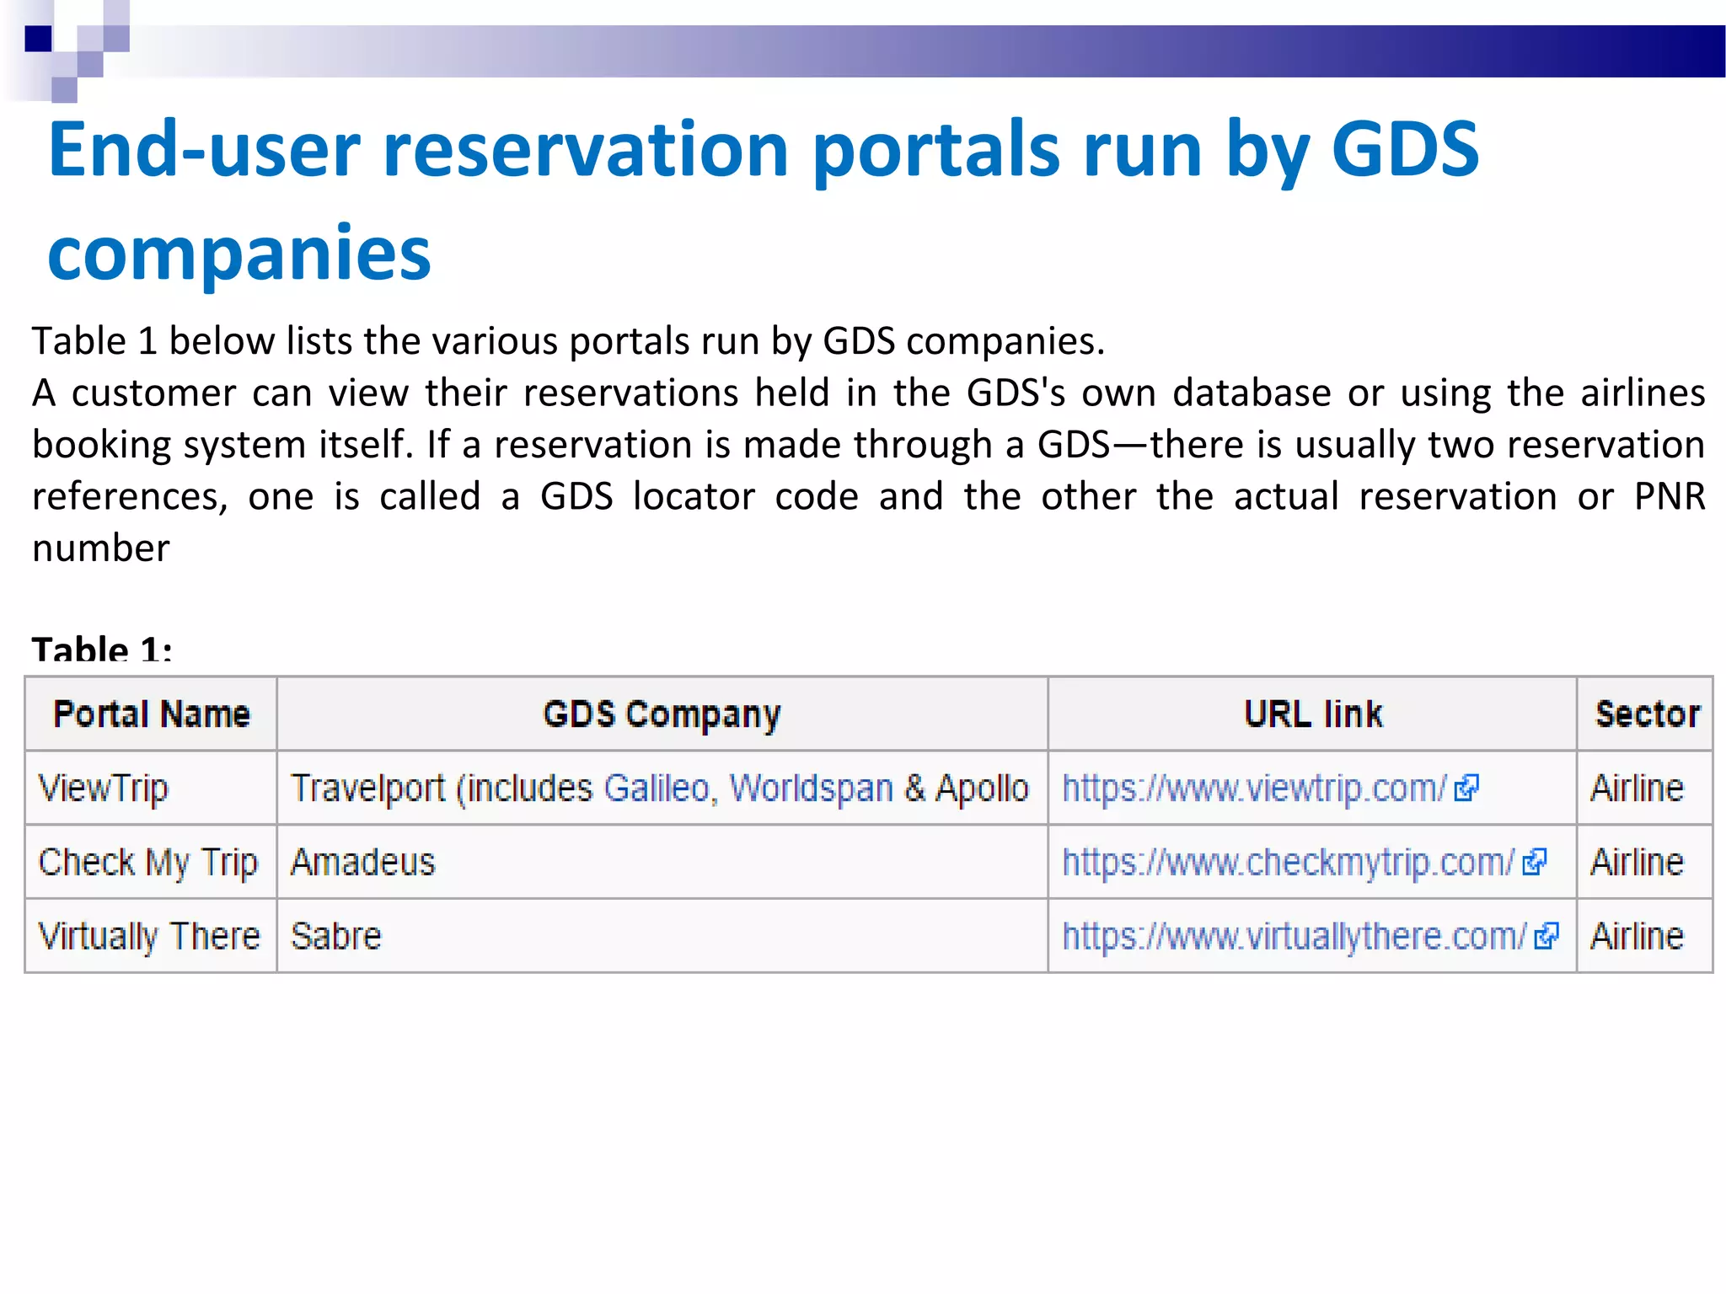Image resolution: width=1726 pixels, height=1294 pixels.
Task: Click the Table 1 caption label
Action: tap(101, 650)
